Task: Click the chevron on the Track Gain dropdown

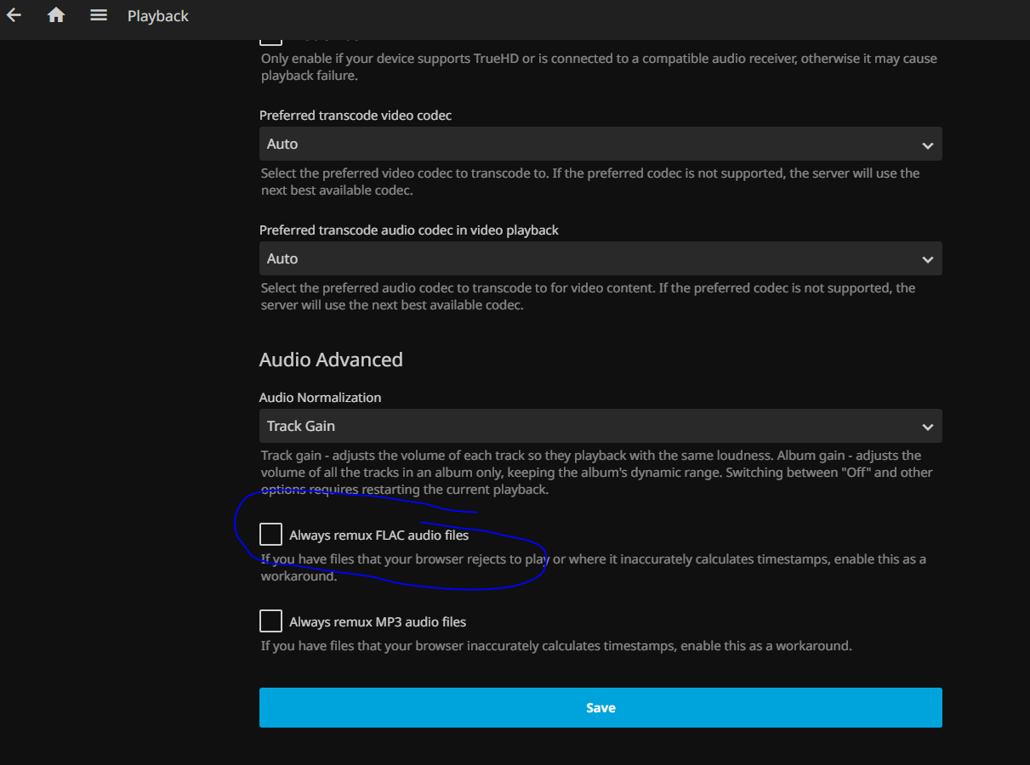Action: point(927,427)
